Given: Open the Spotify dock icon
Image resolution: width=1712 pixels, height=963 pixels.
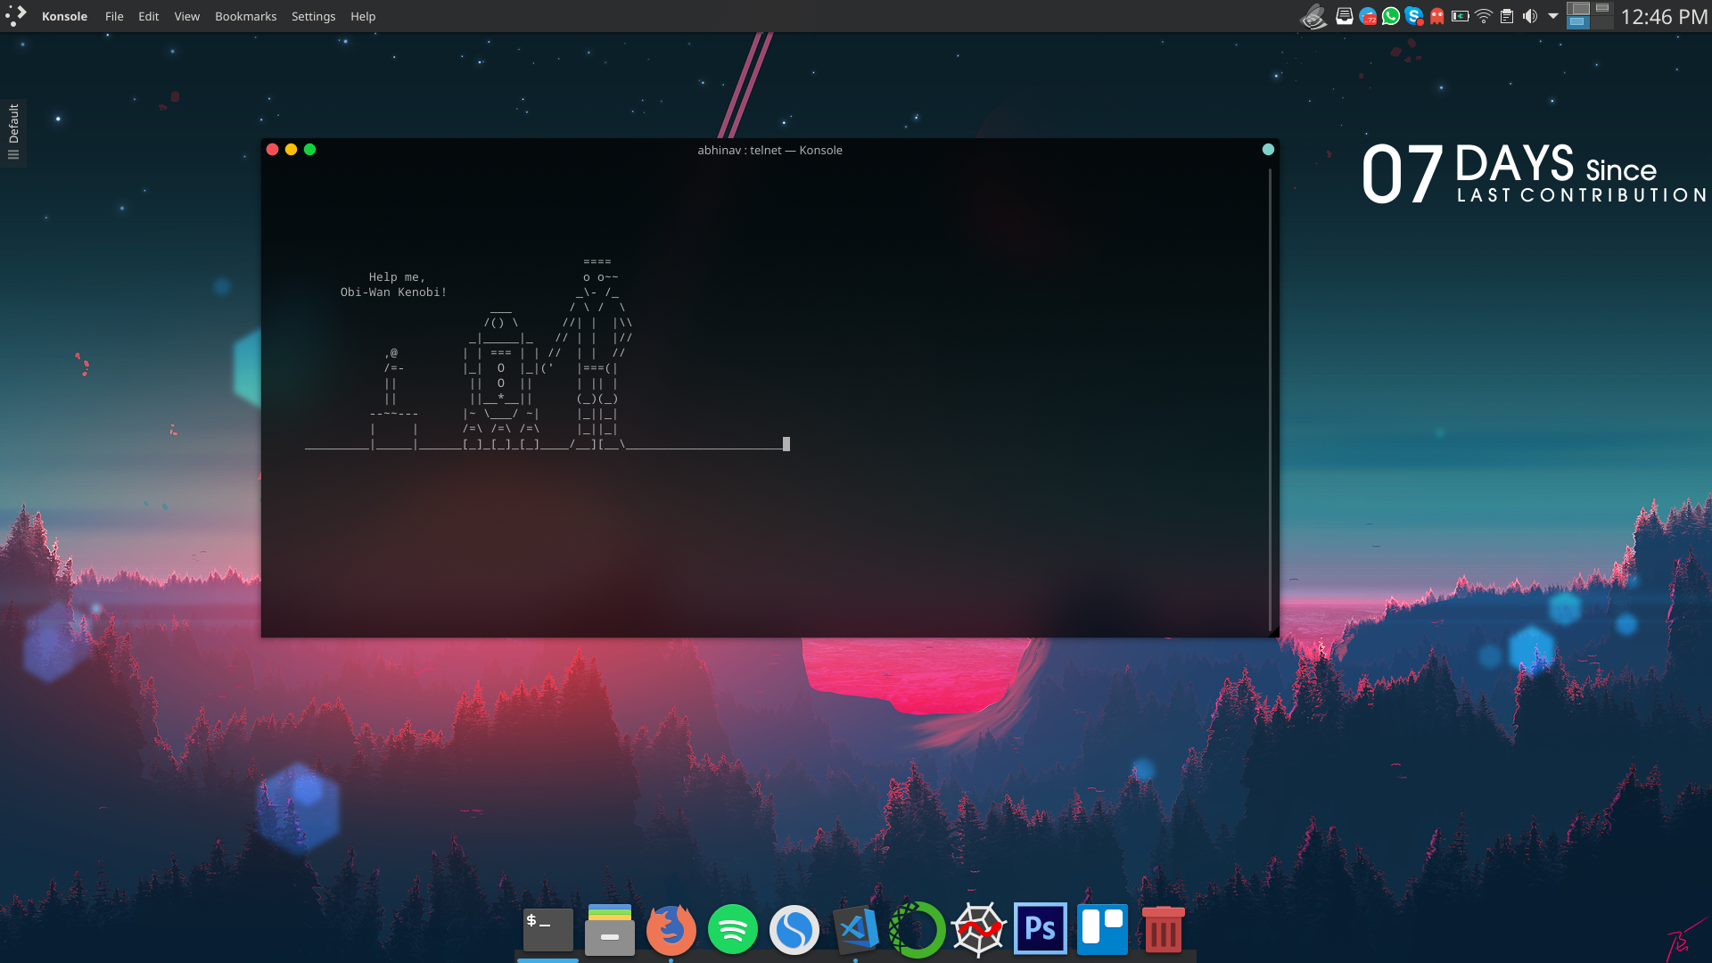Looking at the screenshot, I should [732, 929].
